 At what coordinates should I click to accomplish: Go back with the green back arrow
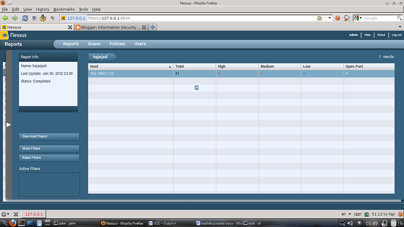(x=5, y=18)
